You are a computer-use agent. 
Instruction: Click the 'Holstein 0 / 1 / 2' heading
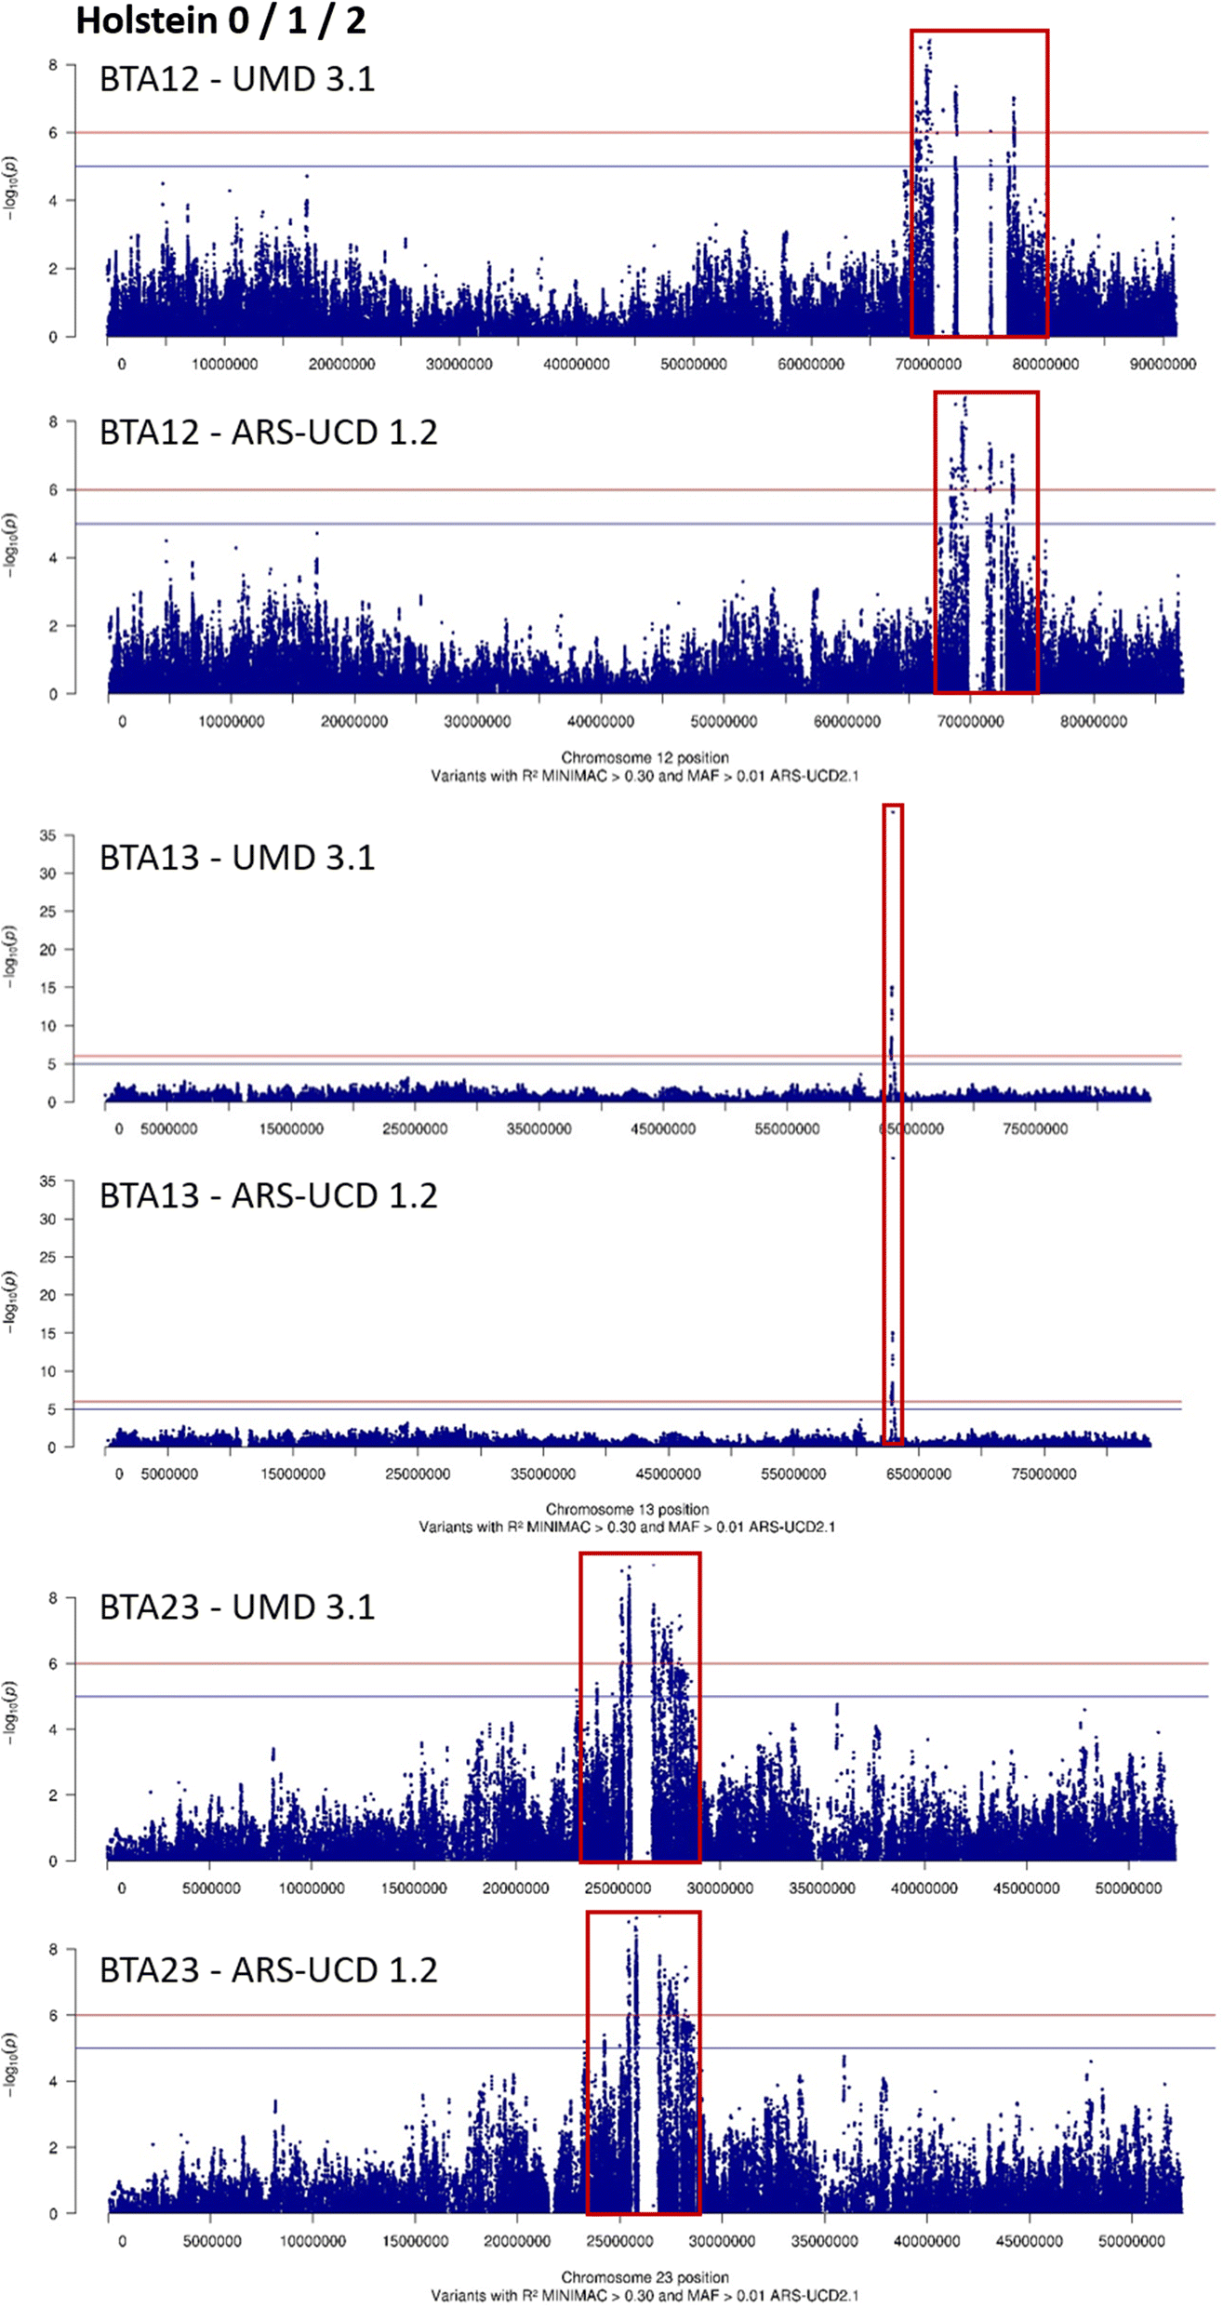220,20
